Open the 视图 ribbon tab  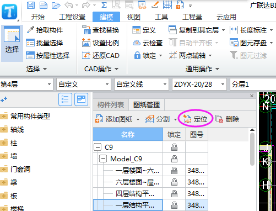pyautogui.click(x=134, y=17)
